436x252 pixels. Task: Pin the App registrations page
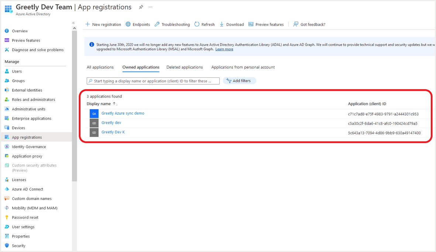point(141,7)
